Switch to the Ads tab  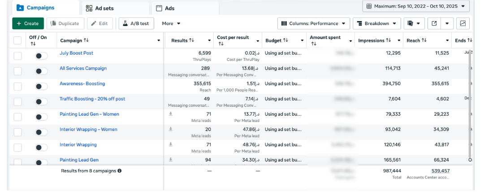click(x=186, y=8)
